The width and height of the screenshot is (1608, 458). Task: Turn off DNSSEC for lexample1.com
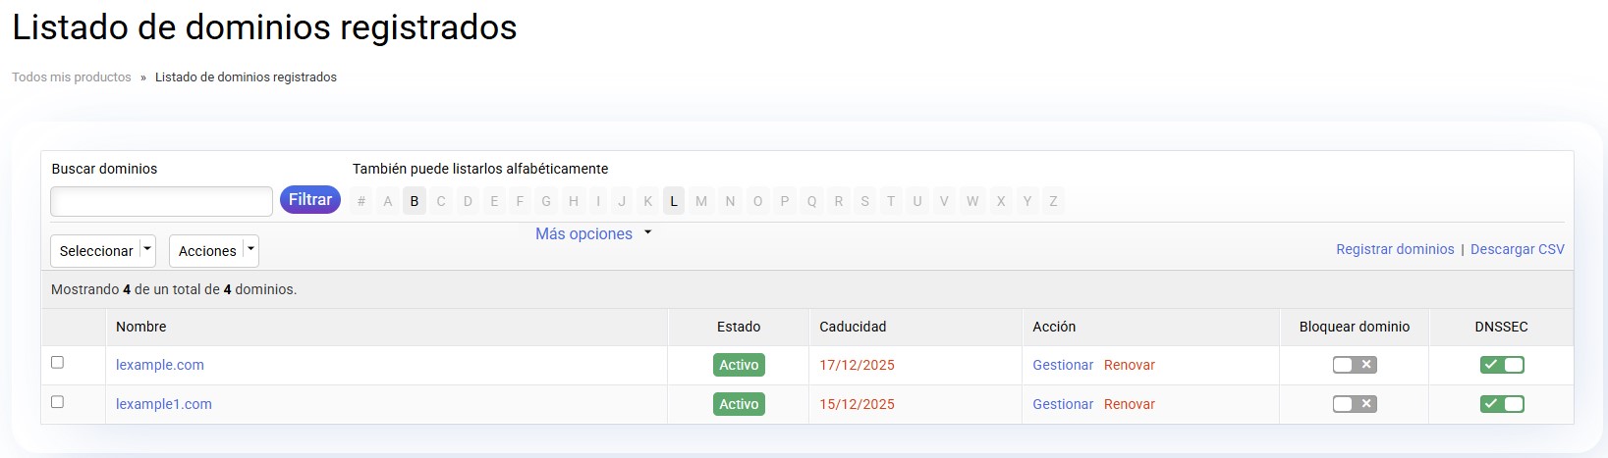(x=1501, y=404)
